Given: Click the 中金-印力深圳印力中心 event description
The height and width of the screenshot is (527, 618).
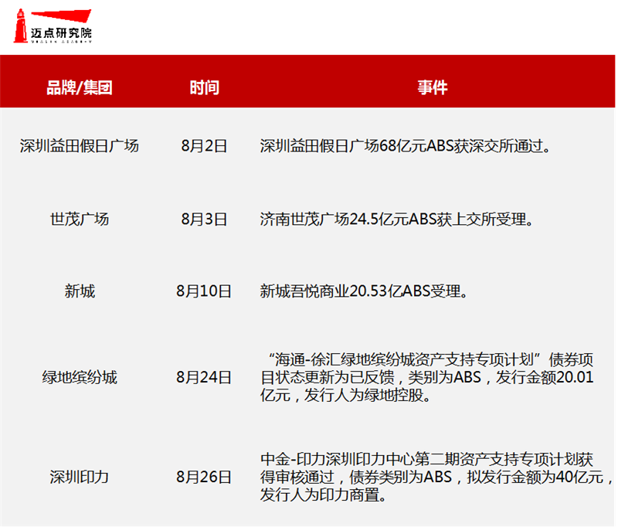Looking at the screenshot, I should [433, 476].
